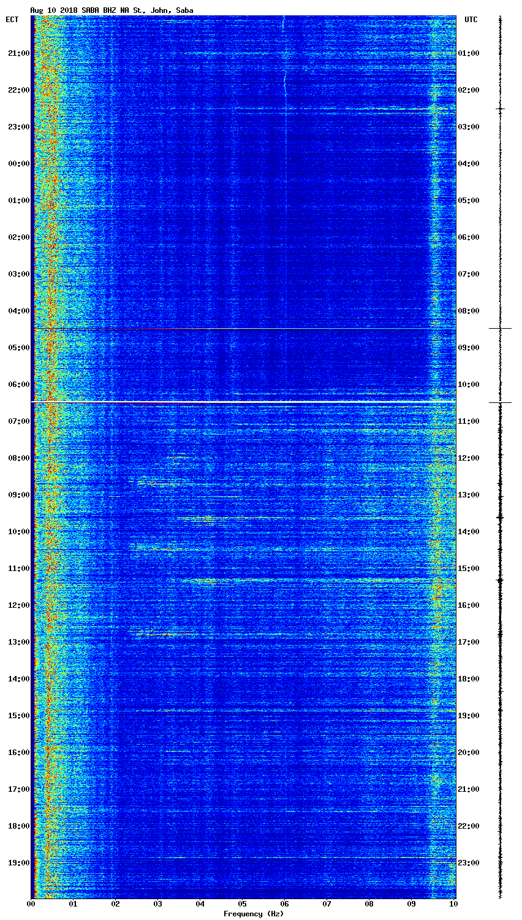Click the 02:00 label on the ECT axis
The height and width of the screenshot is (920, 522).
click(19, 237)
